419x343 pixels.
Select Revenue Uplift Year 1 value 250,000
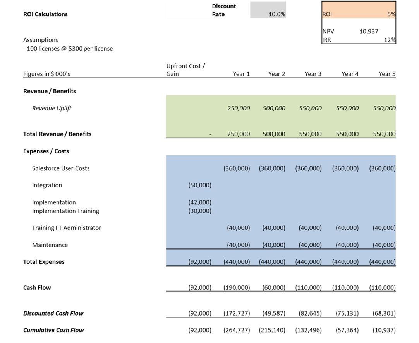click(x=239, y=108)
